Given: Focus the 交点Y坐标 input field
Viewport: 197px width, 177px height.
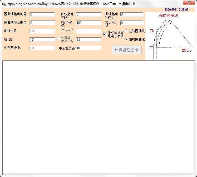Looking at the screenshot, I should (x=132, y=23).
